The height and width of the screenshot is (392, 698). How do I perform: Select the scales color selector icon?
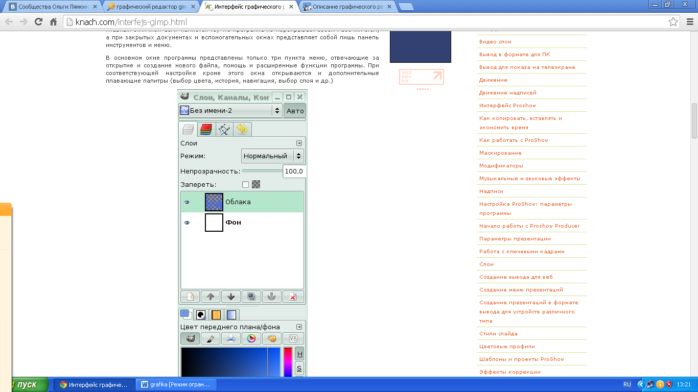click(293, 338)
